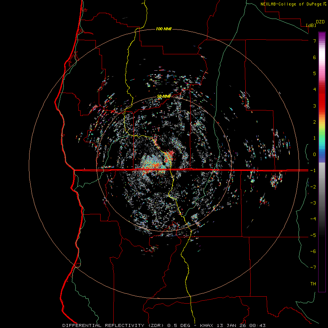Select the -4 scale tick label
The width and height of the screenshot is (328, 328).
313,219
